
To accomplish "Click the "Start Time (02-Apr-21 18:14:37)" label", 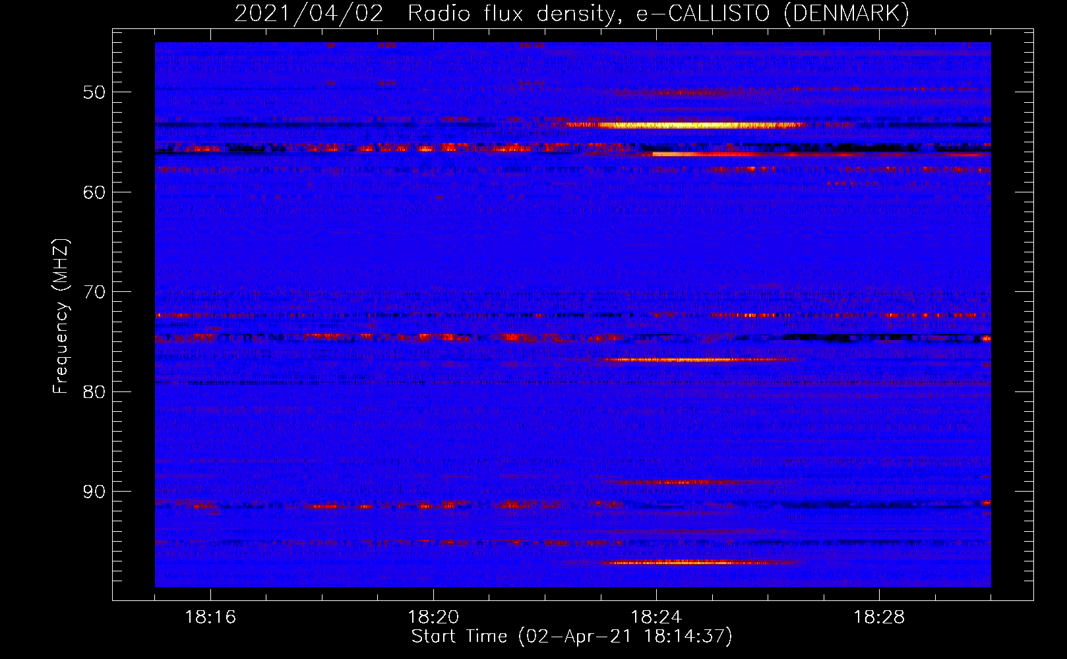I will [x=572, y=637].
